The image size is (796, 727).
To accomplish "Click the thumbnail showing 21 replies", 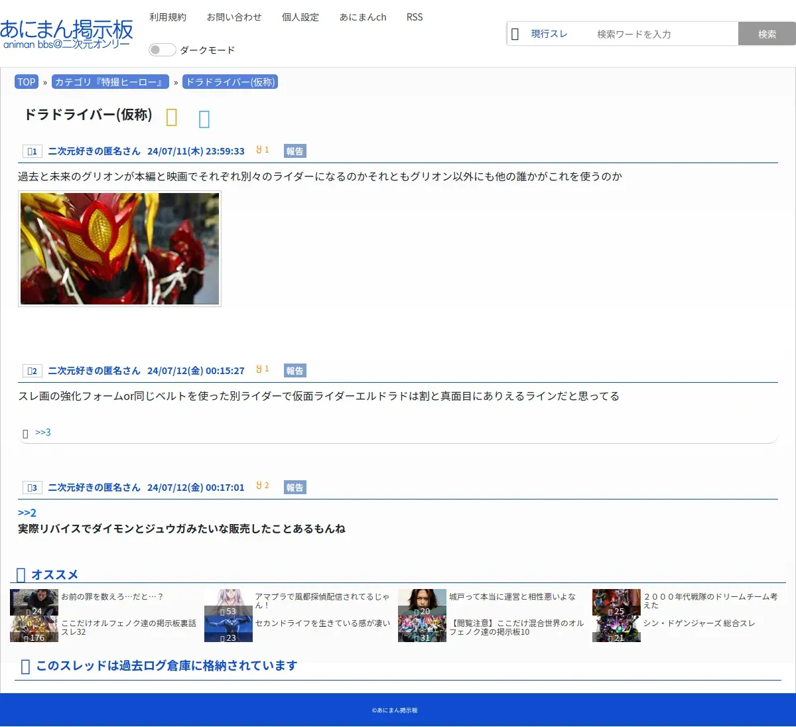I will 616,629.
